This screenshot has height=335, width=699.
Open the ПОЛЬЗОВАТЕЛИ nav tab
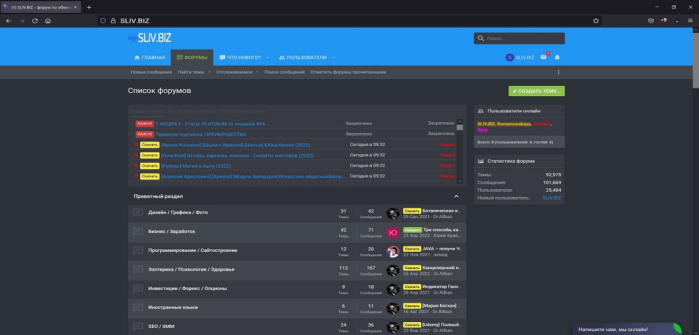tap(303, 57)
